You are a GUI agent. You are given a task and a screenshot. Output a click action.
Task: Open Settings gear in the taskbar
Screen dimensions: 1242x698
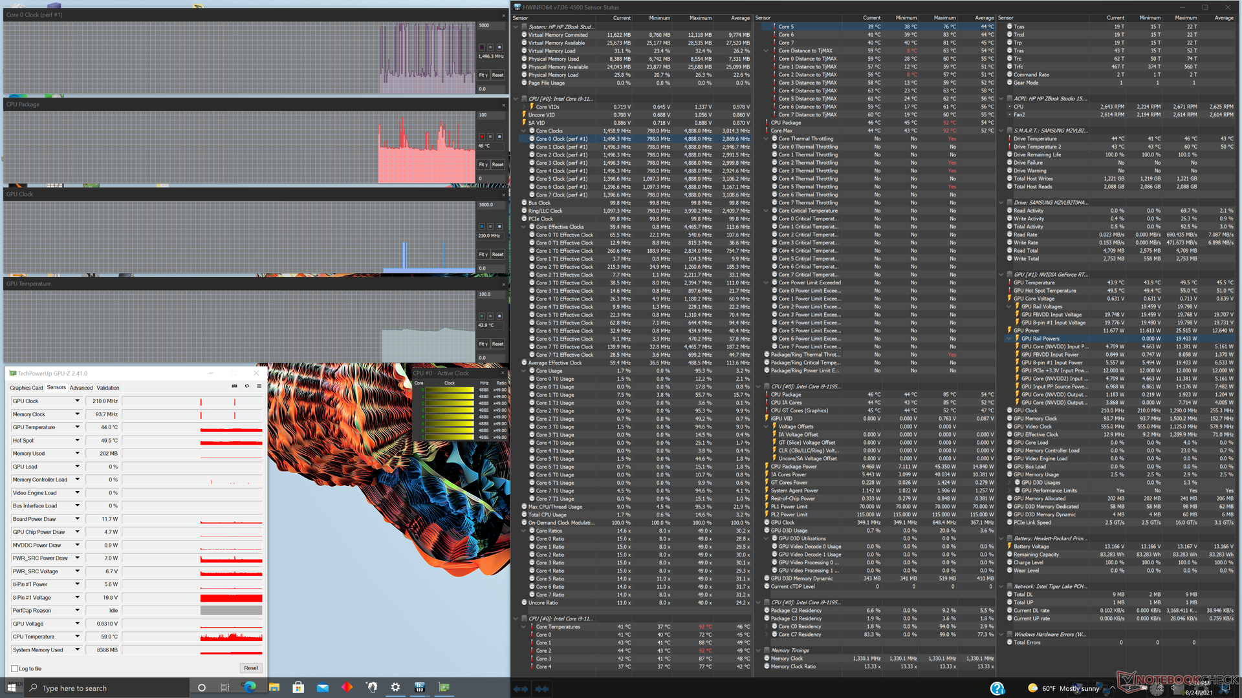(395, 688)
